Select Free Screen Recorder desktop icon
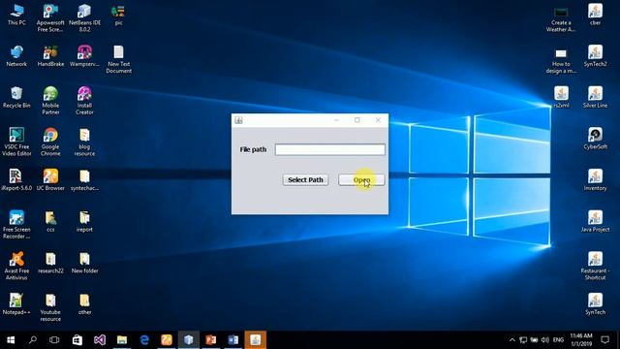The height and width of the screenshot is (349, 620). click(16, 225)
